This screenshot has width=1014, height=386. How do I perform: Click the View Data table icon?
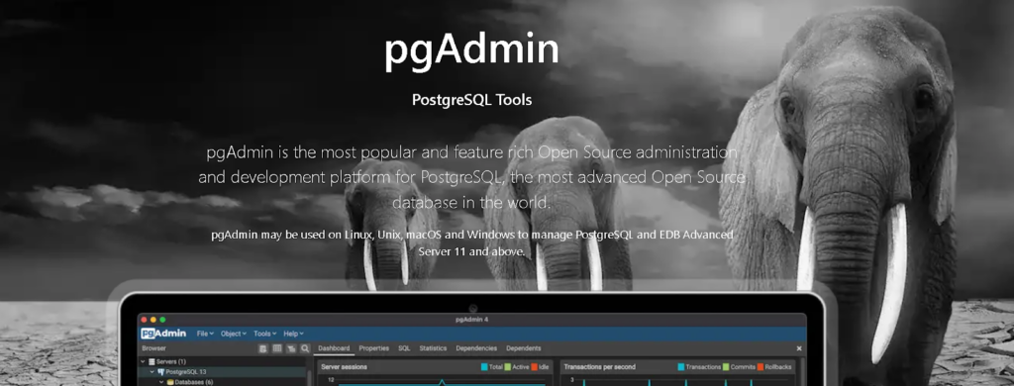(277, 348)
